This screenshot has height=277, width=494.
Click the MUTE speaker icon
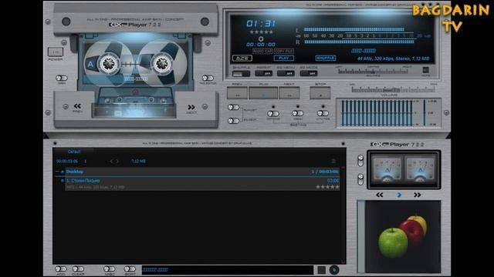point(425,70)
